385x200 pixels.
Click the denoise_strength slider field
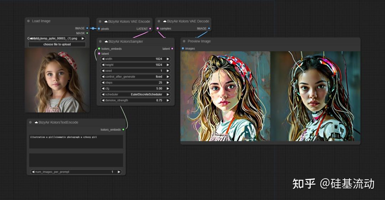pyautogui.click(x=135, y=100)
